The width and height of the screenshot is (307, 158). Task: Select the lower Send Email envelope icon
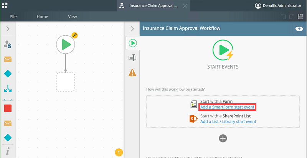click(x=8, y=123)
